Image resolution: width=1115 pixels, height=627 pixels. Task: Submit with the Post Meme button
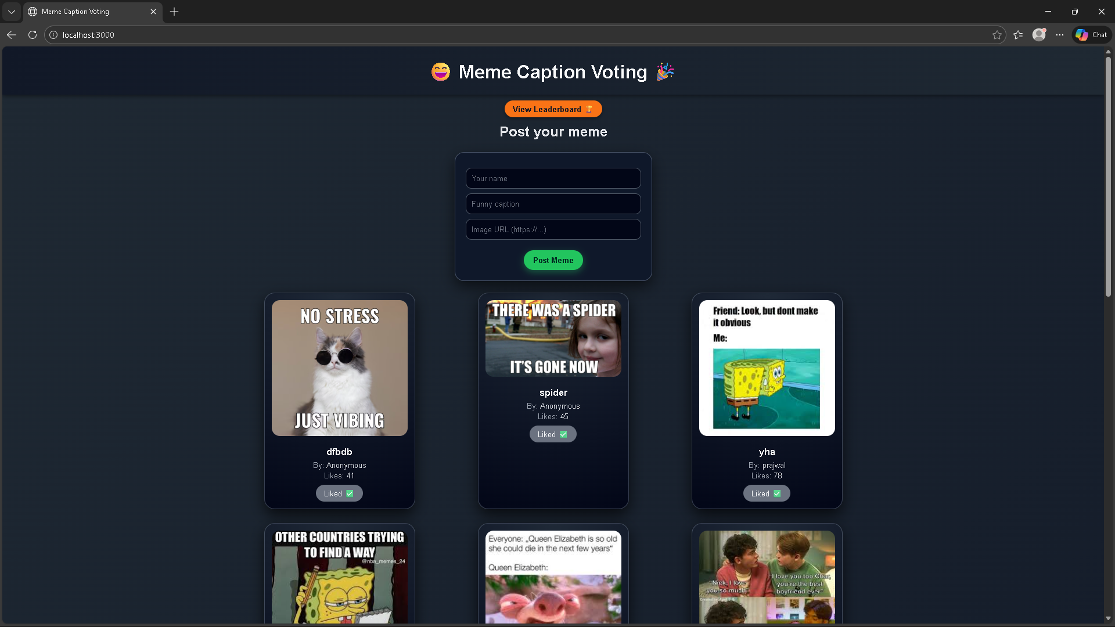(553, 260)
